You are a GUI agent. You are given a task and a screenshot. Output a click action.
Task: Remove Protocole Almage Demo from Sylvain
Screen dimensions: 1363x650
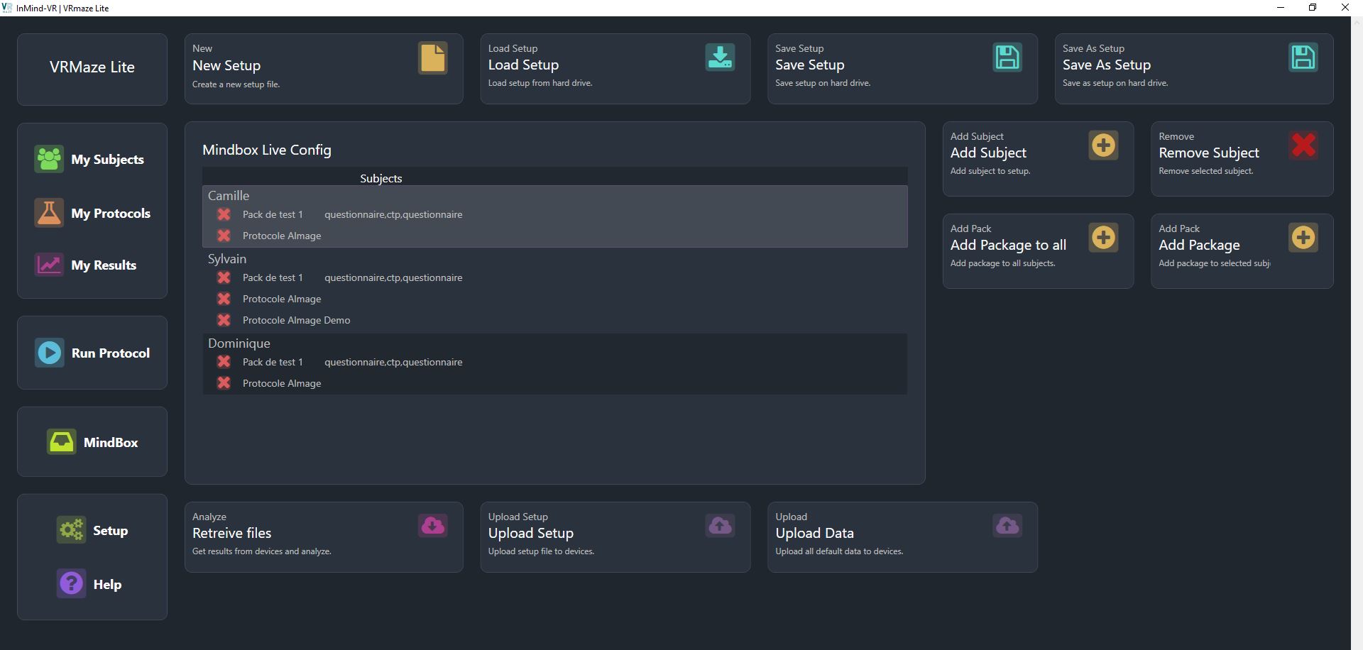(x=224, y=320)
